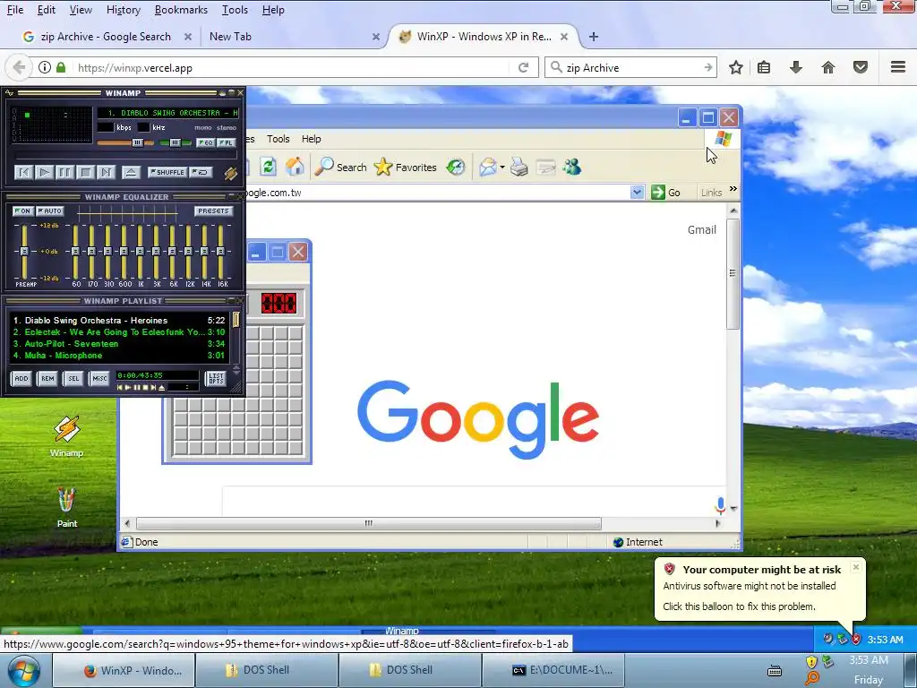Viewport: 917px width, 688px height.
Task: Switch to the zip Archive Google Search tab
Action: (x=106, y=36)
